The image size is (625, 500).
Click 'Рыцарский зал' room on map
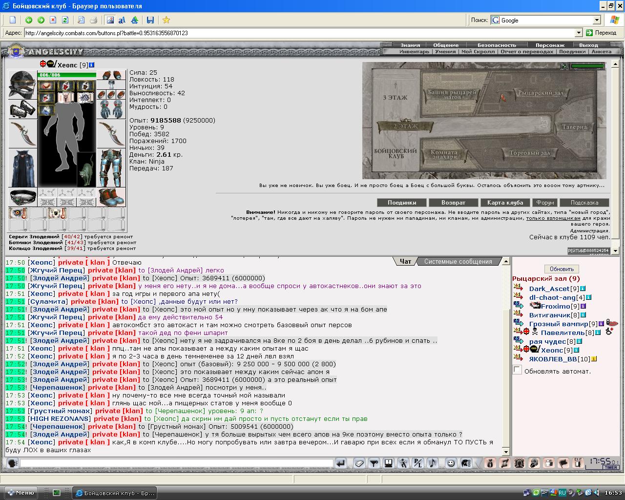[x=541, y=92]
